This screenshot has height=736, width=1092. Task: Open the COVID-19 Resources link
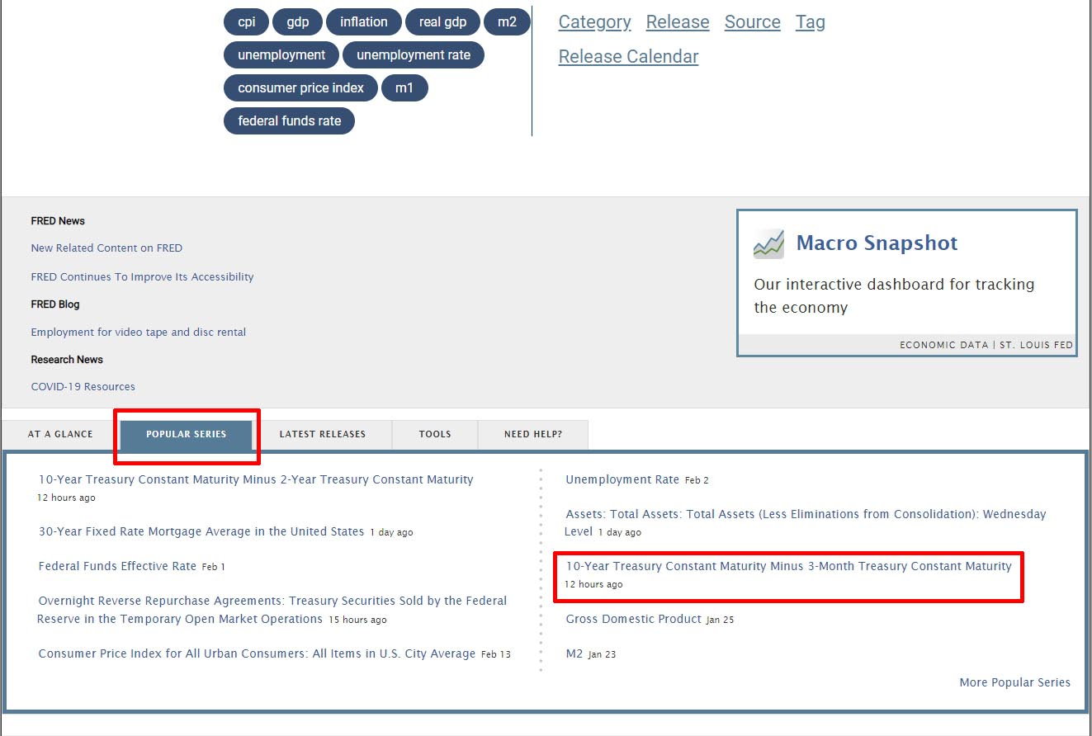83,386
